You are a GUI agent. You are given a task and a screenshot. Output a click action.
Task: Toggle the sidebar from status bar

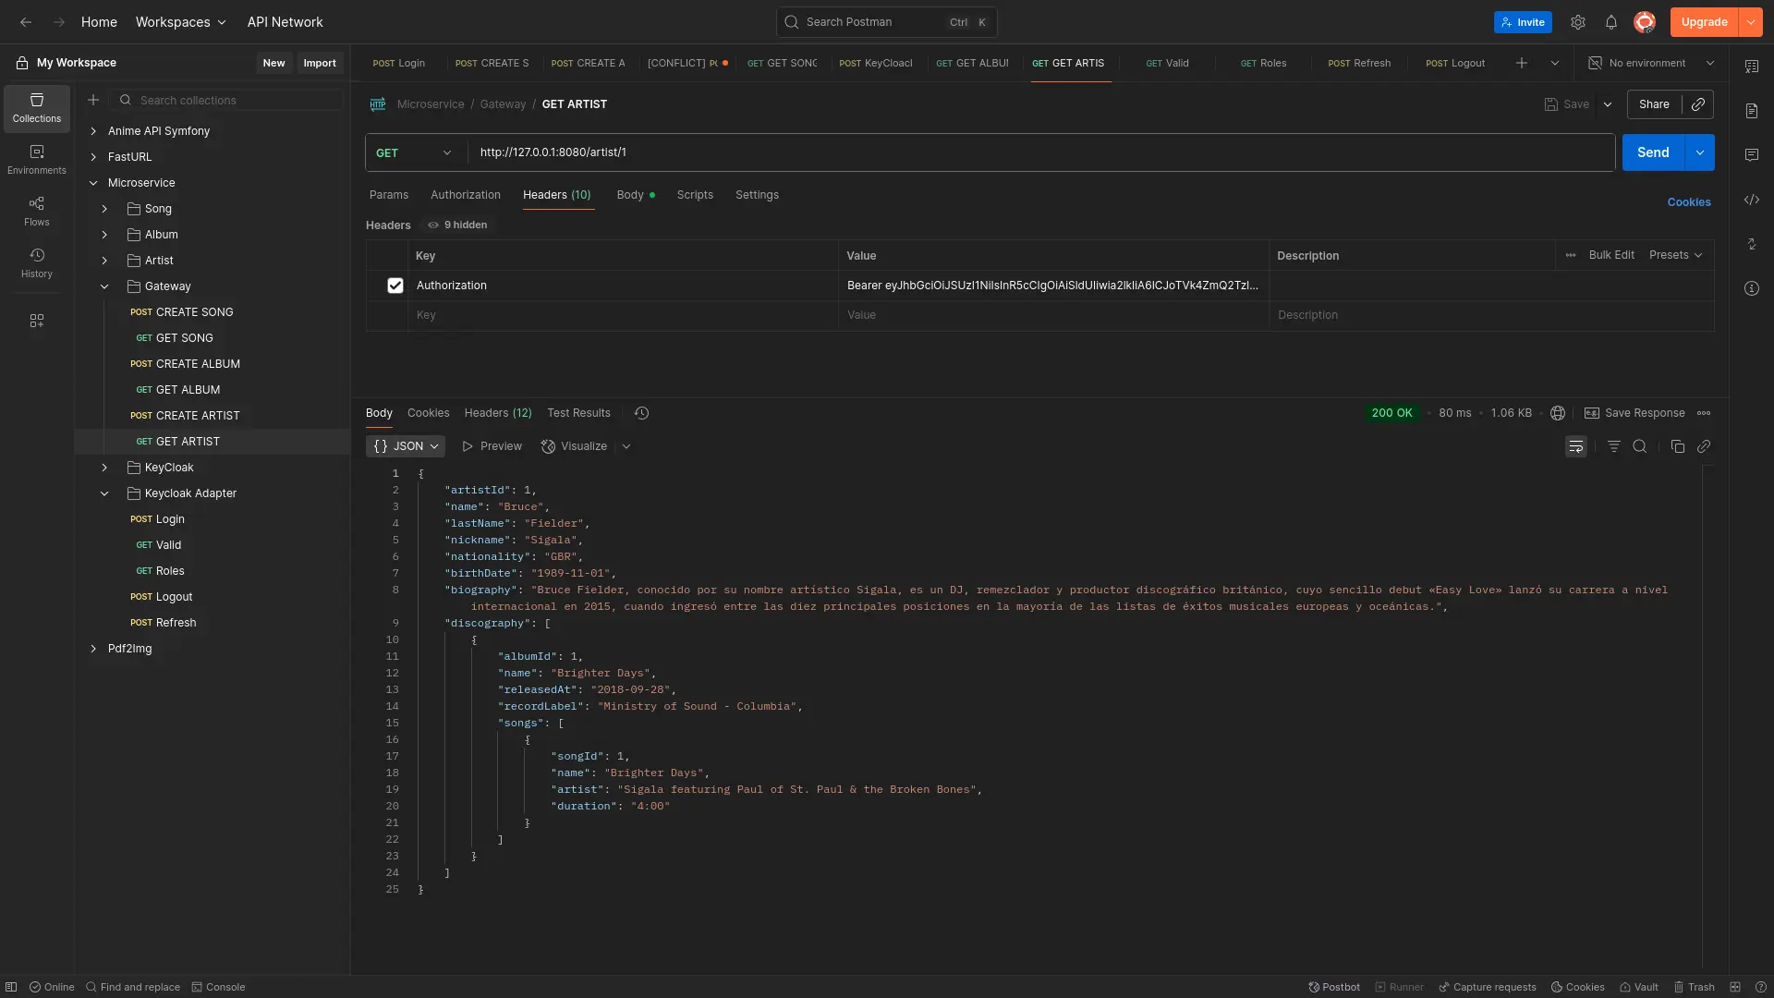(x=11, y=987)
